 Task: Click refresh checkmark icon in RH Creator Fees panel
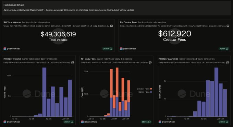[x=227, y=49]
